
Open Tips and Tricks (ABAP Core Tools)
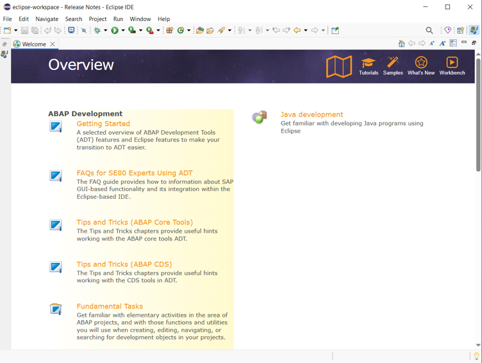(x=135, y=222)
